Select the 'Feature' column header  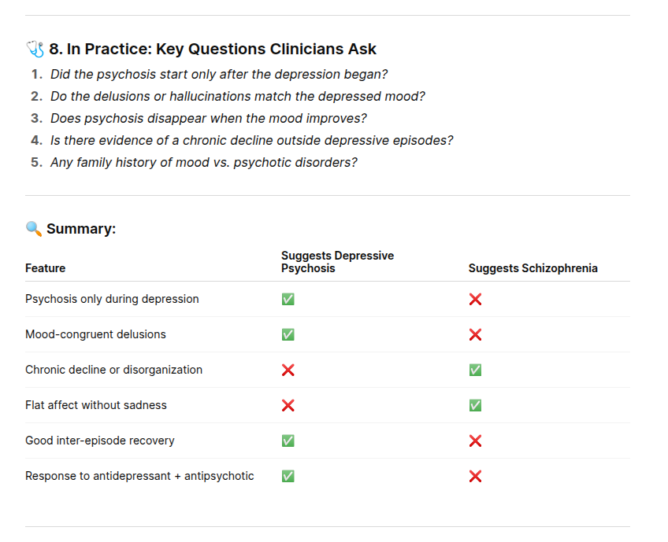(x=46, y=268)
